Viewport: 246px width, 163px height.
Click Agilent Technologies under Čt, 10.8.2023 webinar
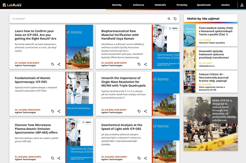point(25,159)
